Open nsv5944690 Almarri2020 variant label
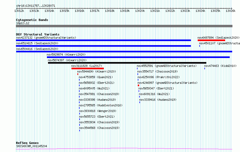Viewport: 240px width, 152px height. [97, 71]
